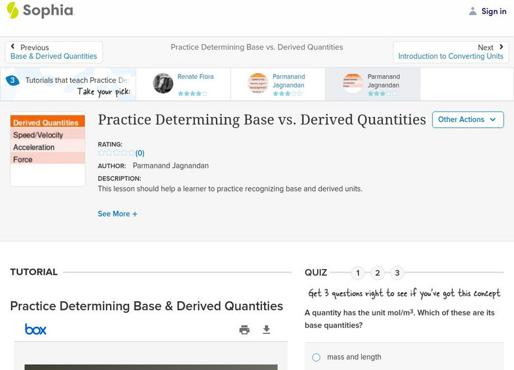
Task: Click the description text about recognizing base units
Action: [230, 189]
